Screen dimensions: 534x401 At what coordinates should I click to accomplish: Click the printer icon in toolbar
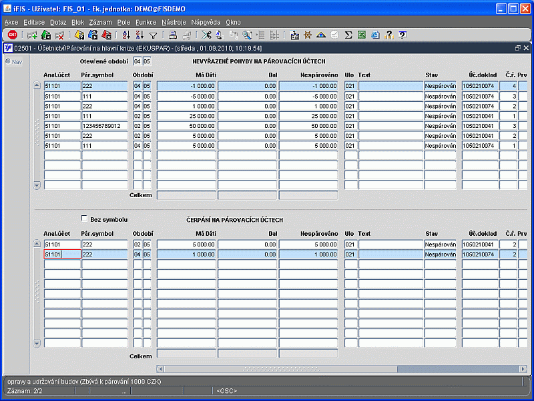(173, 35)
